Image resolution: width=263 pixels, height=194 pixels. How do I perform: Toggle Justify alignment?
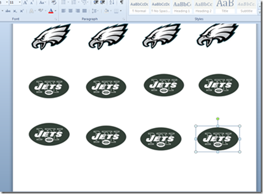pyautogui.click(x=85, y=11)
